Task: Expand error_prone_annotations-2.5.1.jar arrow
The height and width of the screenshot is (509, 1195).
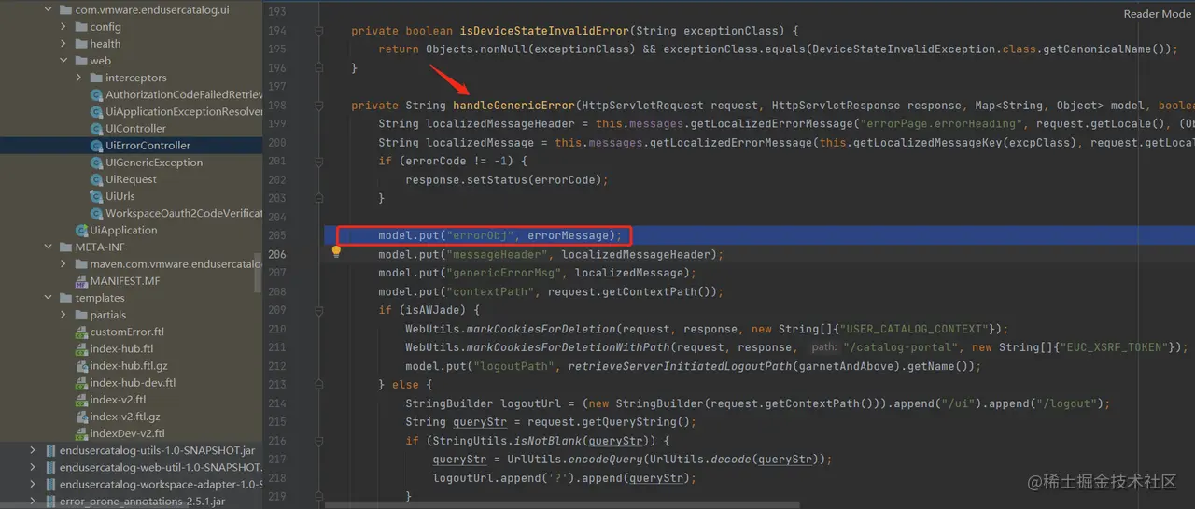Action: point(33,501)
